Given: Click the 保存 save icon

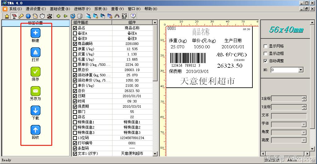Looking at the screenshot, I should pos(36,72).
